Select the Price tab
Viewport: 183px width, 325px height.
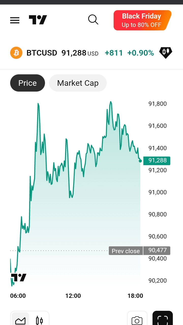pyautogui.click(x=27, y=83)
